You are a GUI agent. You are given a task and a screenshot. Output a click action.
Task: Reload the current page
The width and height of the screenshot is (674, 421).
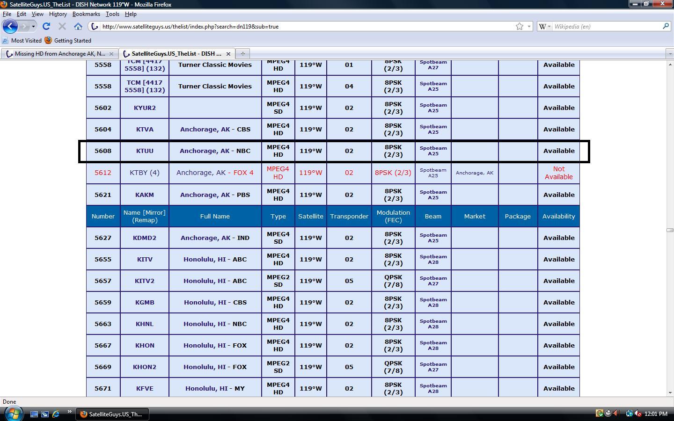tap(46, 26)
